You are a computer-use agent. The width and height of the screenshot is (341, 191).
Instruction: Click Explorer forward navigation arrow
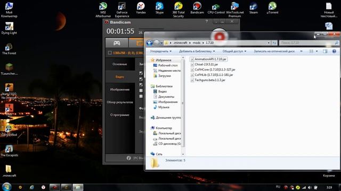(157, 43)
